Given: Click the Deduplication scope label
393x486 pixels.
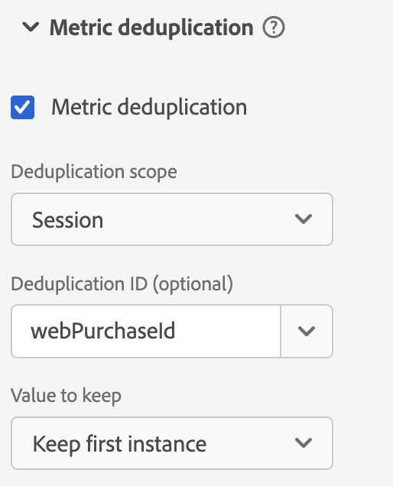Looking at the screenshot, I should pos(94,172).
